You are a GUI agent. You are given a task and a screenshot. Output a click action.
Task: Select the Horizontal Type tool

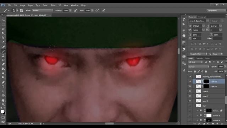tap(3, 87)
